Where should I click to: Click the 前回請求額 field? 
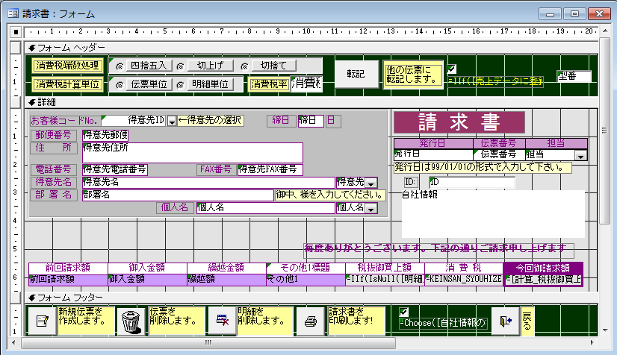click(68, 280)
